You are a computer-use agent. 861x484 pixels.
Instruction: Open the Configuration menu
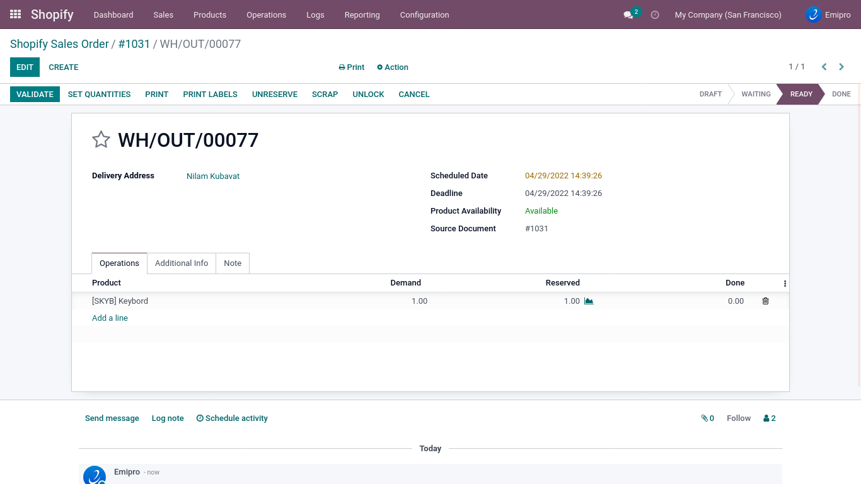424,14
